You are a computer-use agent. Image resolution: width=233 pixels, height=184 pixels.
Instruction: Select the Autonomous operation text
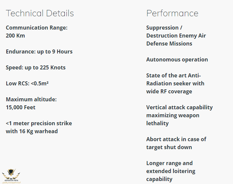pos(177,59)
